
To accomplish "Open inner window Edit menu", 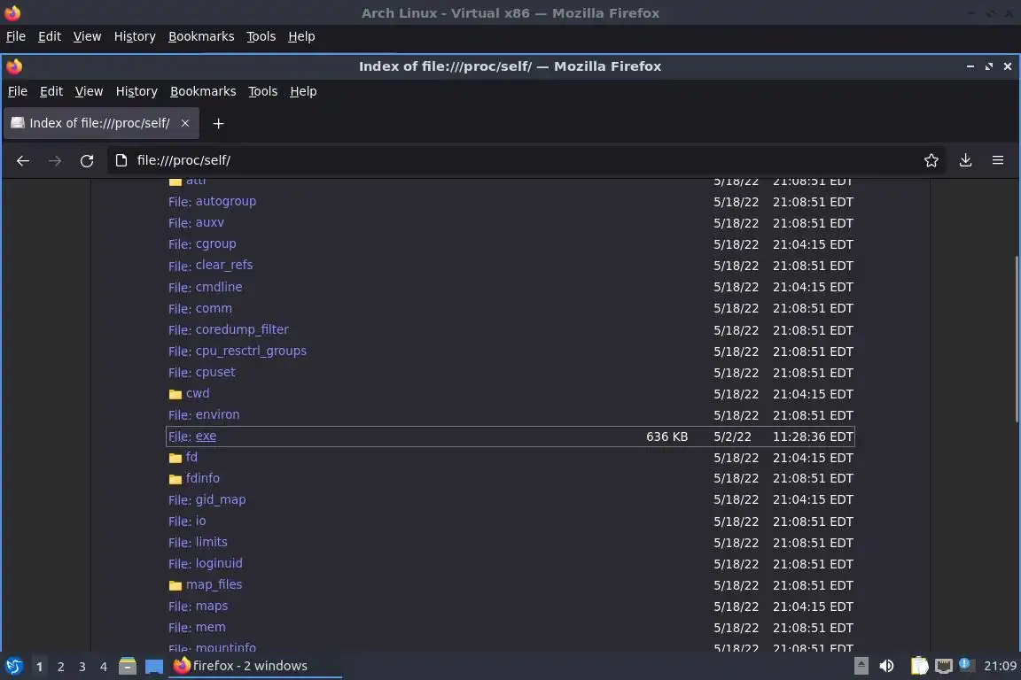I will click(51, 92).
